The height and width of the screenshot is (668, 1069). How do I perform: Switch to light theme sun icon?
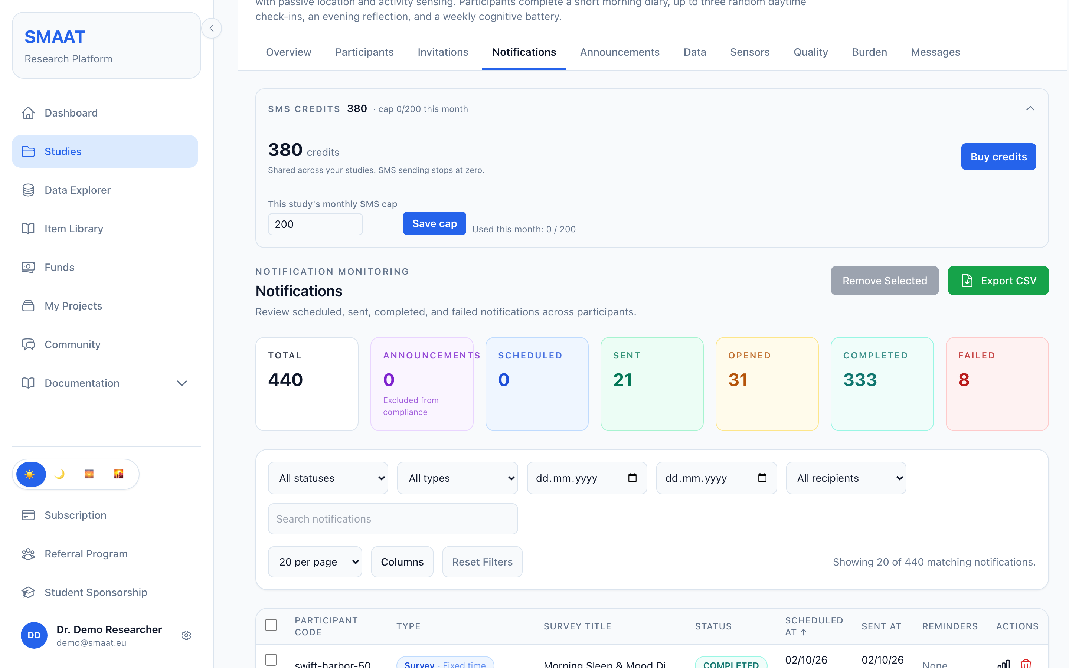(x=31, y=475)
